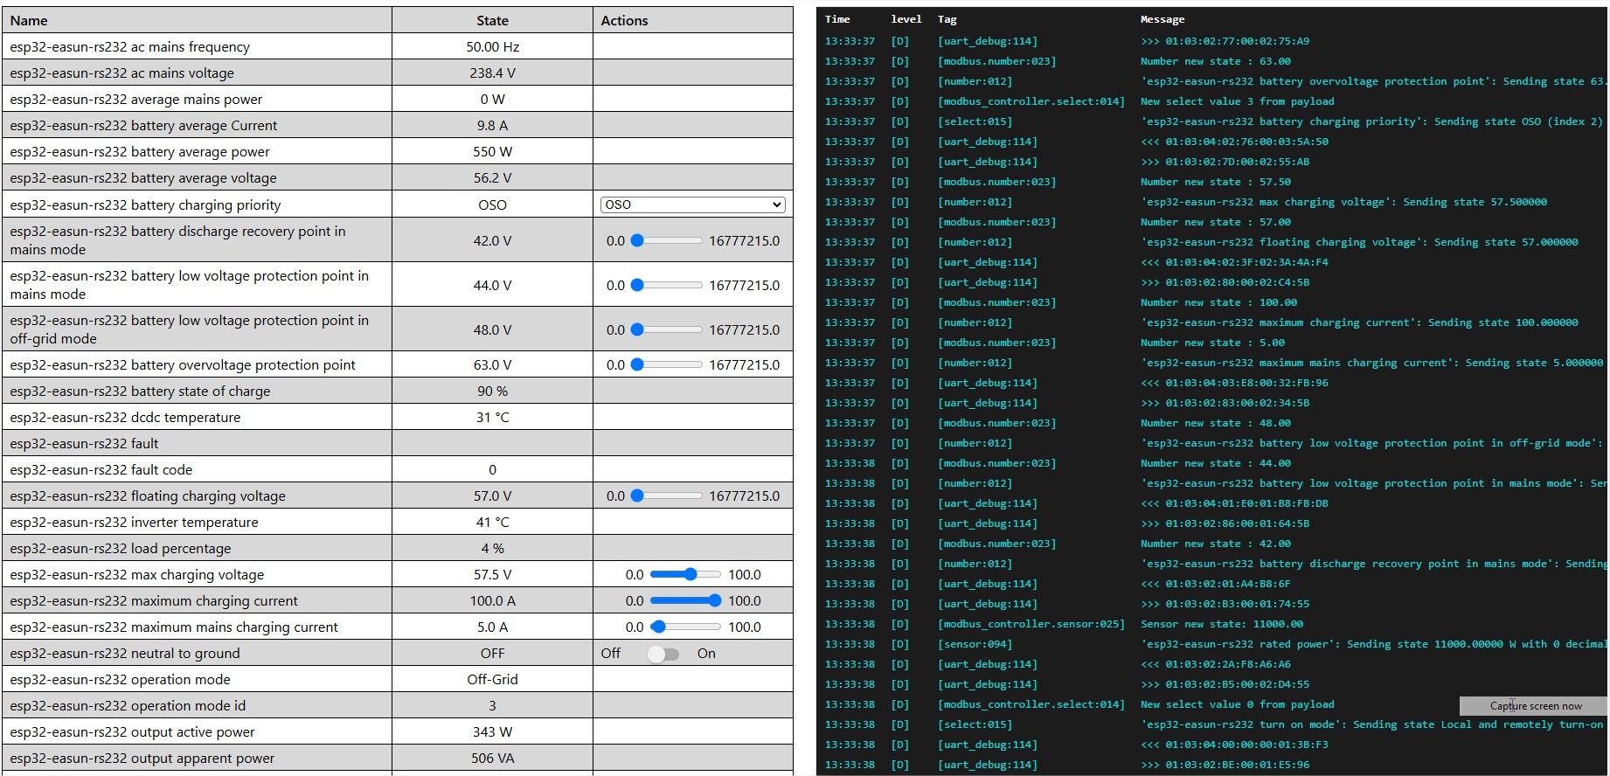Viewport: 1610px width, 776px height.
Task: Toggle the neutral to ground switch
Action: point(663,654)
